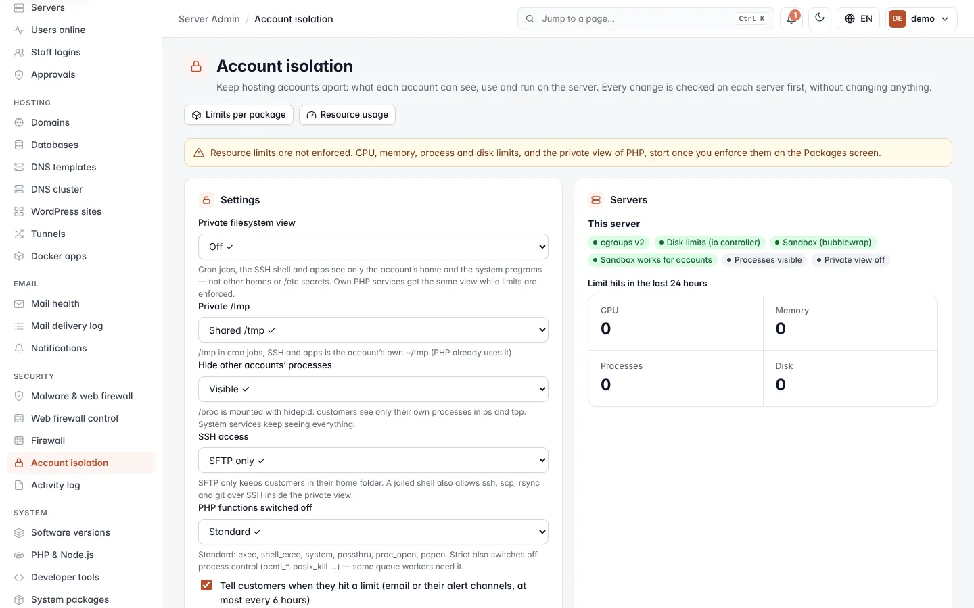This screenshot has width=974, height=608.
Task: Click the Sandbox (bubblewrap) status badge
Action: pyautogui.click(x=823, y=243)
